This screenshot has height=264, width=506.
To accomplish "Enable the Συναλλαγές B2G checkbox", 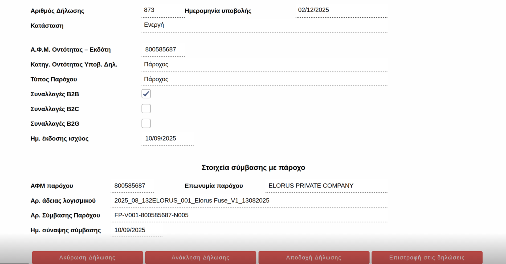I will [146, 123].
